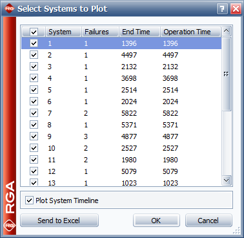
Task: Uncheck the checkbox for system 4
Action: 34,78
